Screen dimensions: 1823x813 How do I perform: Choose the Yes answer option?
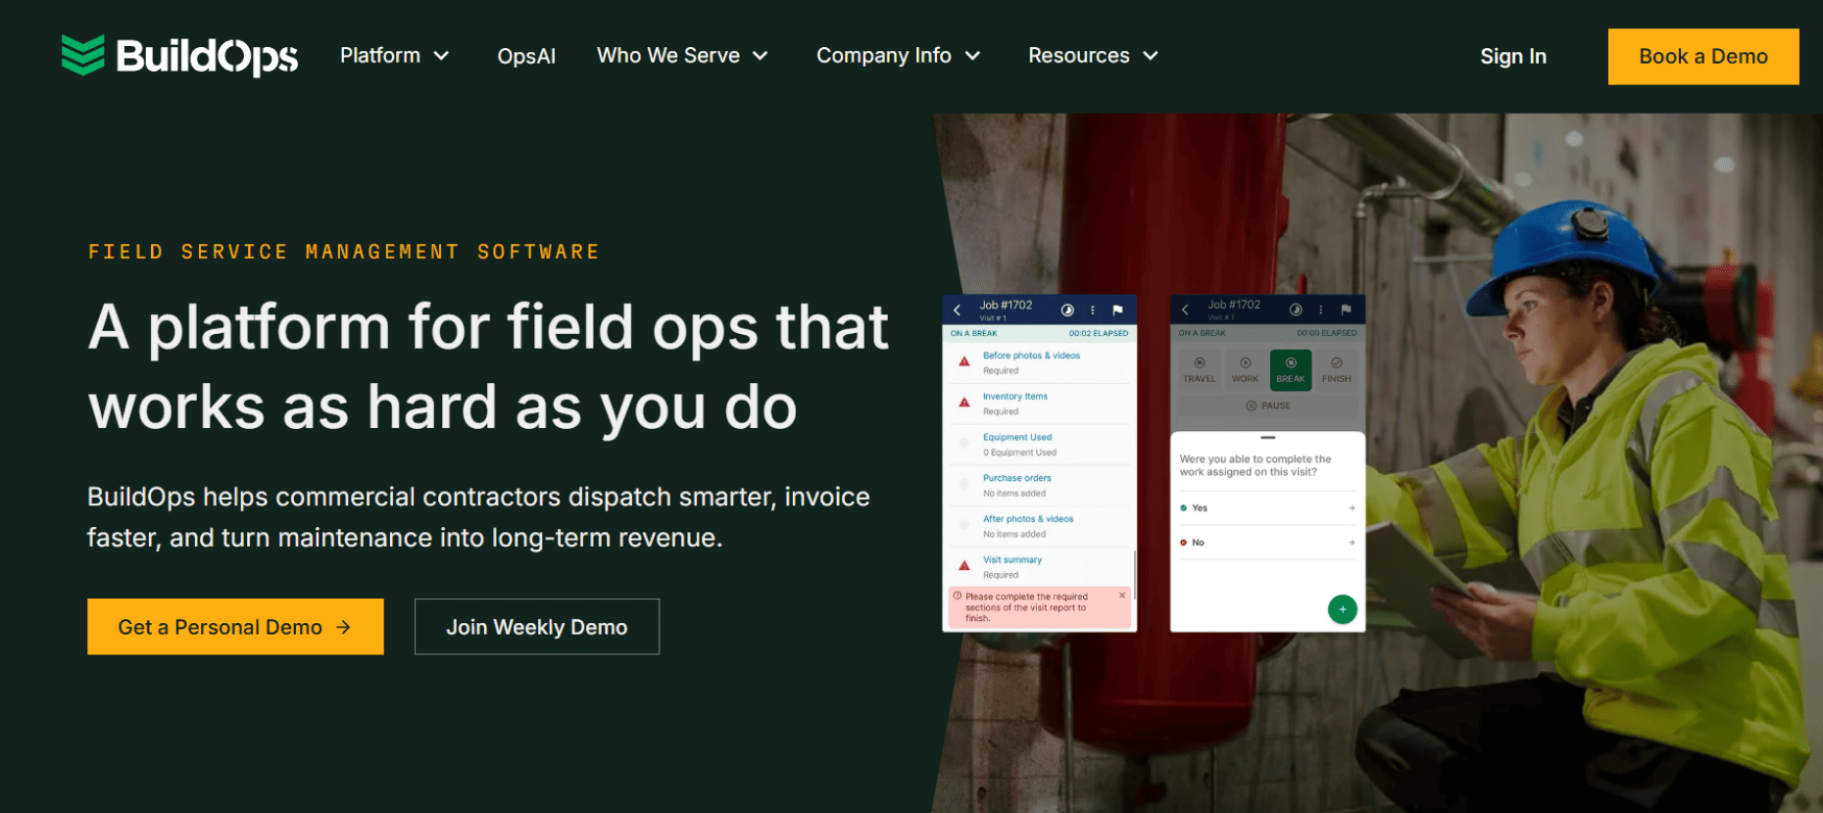(1267, 507)
